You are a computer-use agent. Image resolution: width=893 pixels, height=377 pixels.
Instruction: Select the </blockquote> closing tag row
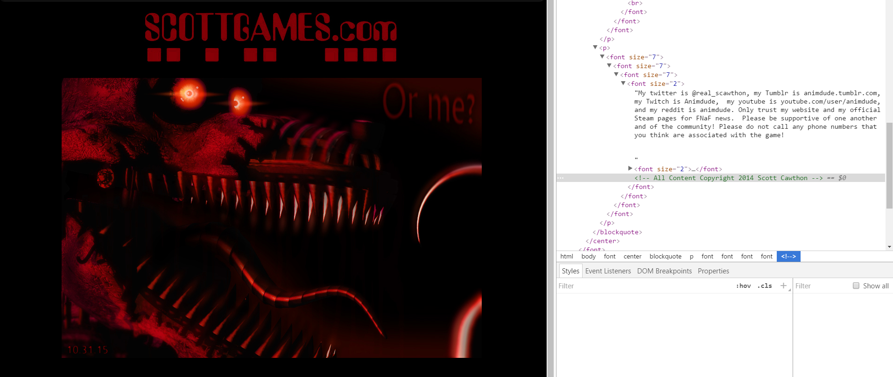coord(617,232)
